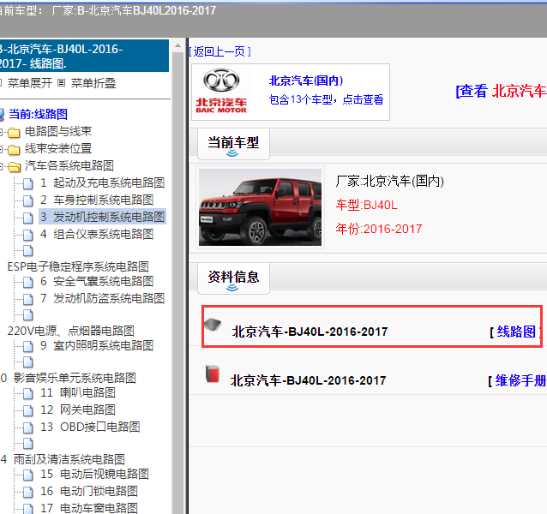Click the red BJ40L vehicle photo
The width and height of the screenshot is (547, 514).
coord(260,207)
